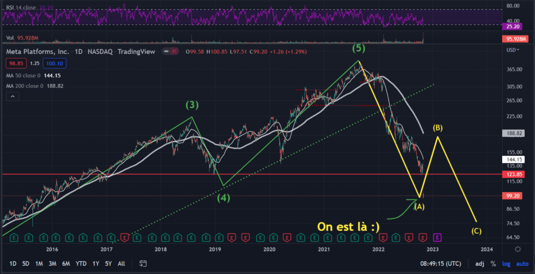
Task: Click the red 98.85 sell price button
Action: click(x=15, y=63)
